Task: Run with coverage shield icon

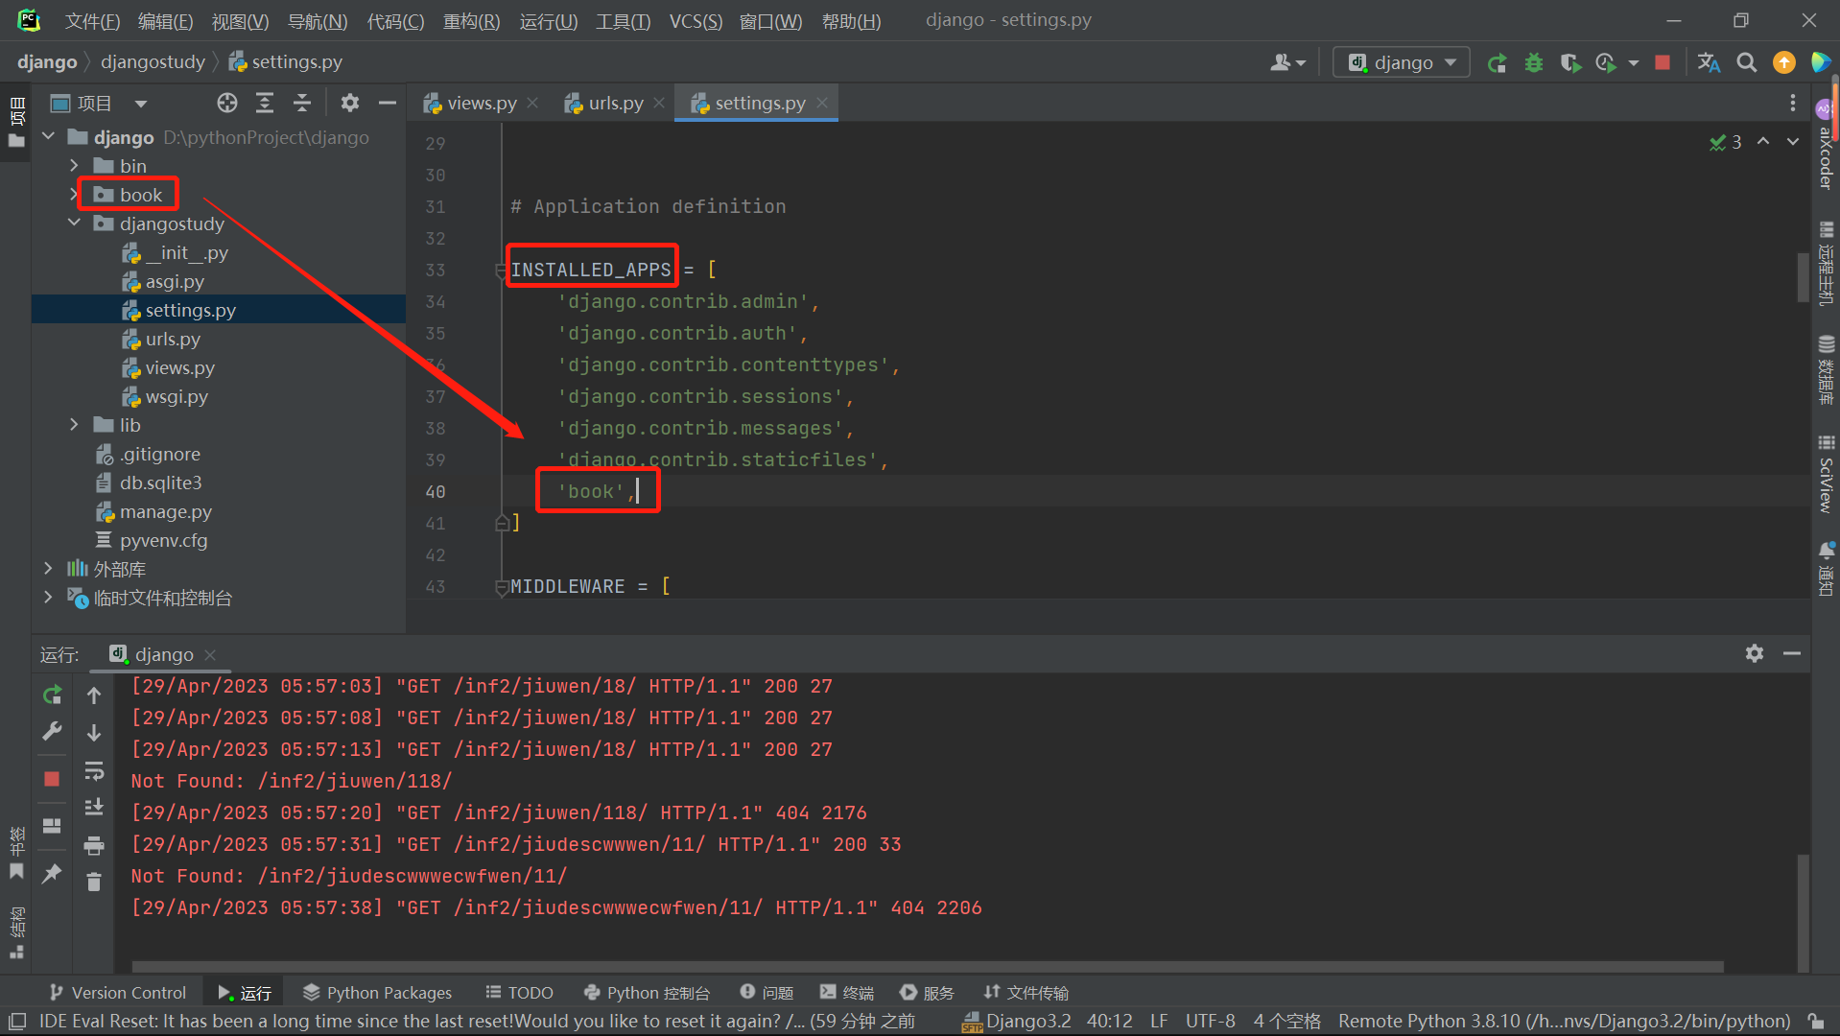Action: 1570,63
